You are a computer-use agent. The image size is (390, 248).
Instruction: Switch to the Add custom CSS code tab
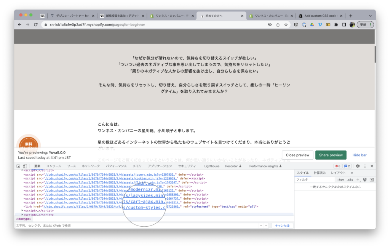(320, 16)
